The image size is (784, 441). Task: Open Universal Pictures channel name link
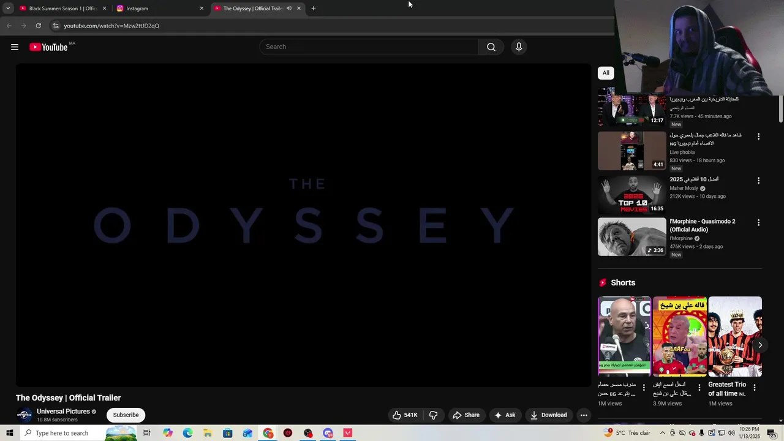[63, 412]
